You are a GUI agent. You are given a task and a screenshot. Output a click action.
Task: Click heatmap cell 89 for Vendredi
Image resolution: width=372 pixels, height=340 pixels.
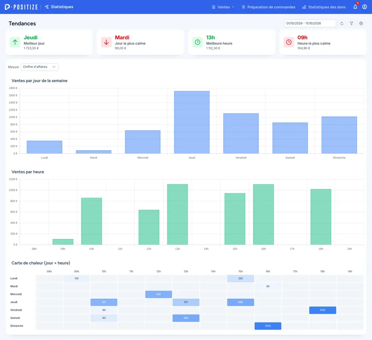point(104,310)
